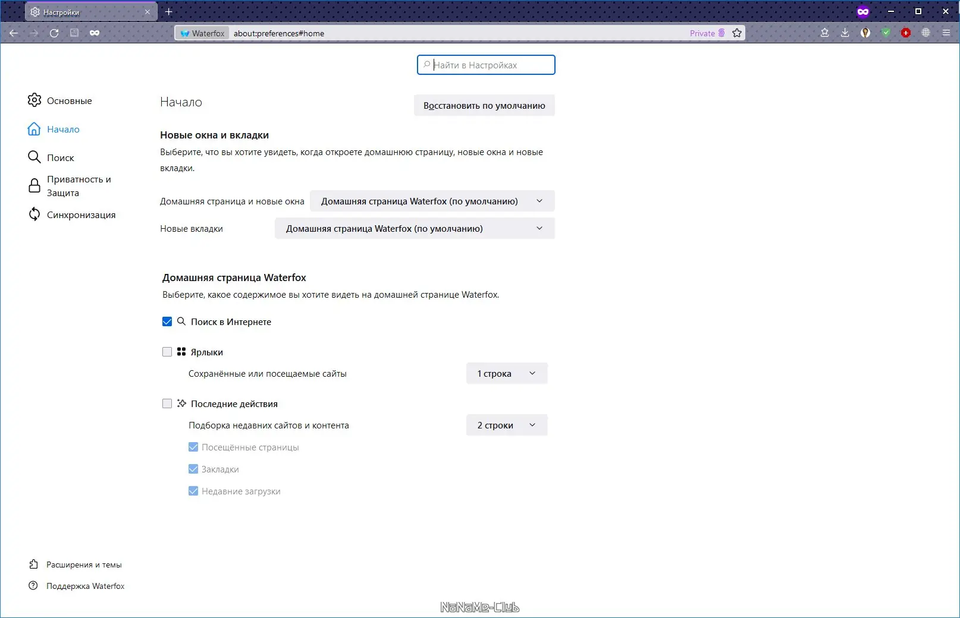Click the puzzle piece extensions icon
This screenshot has width=960, height=618.
point(34,565)
